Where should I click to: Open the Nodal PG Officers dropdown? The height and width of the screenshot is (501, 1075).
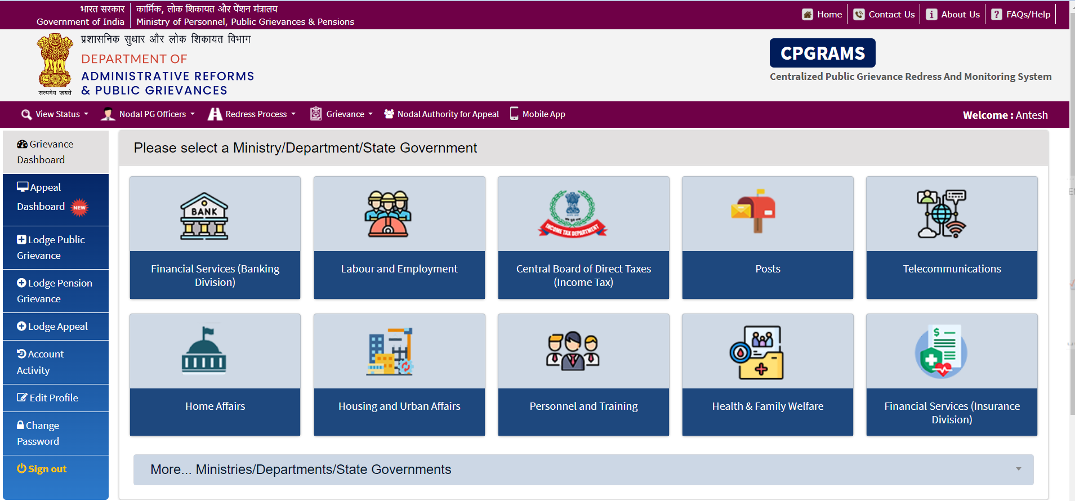point(148,114)
